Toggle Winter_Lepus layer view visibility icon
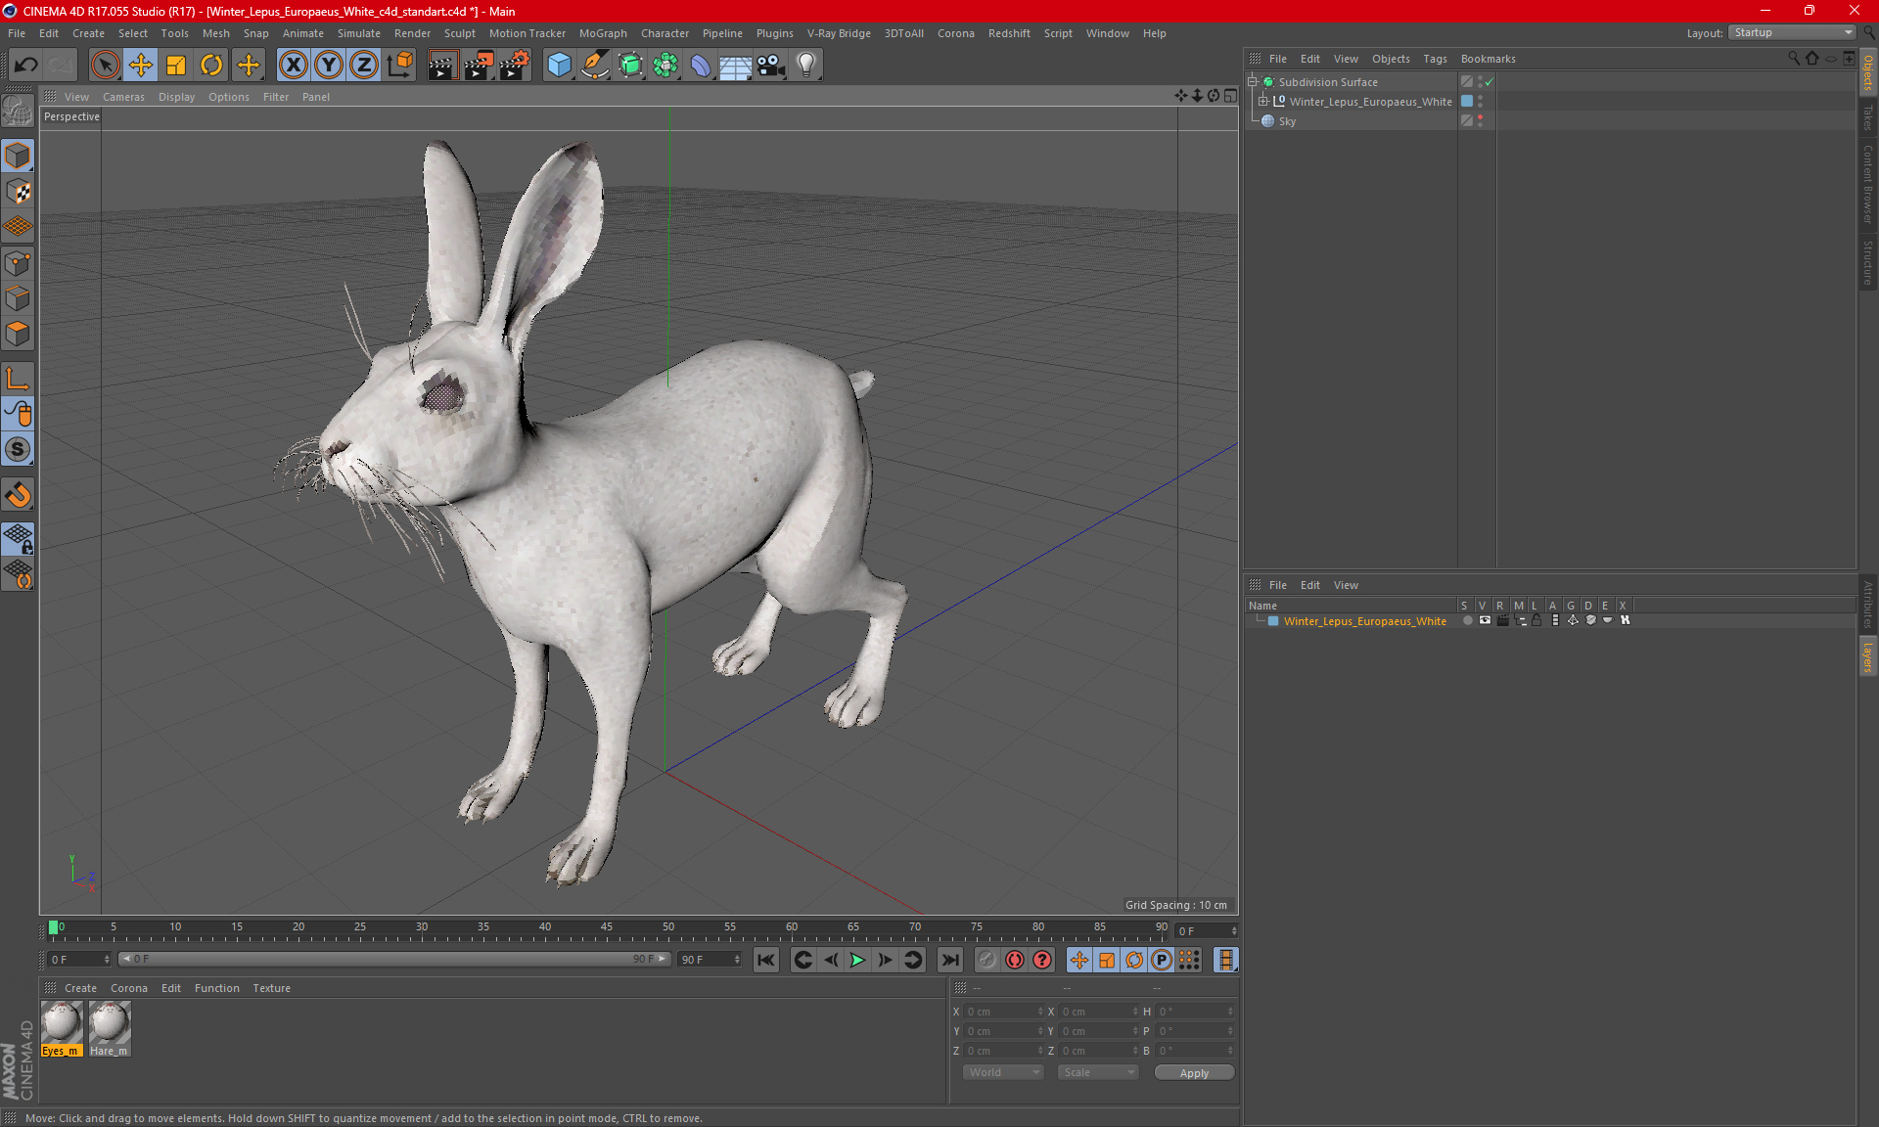1879x1127 pixels. pos(1485,620)
